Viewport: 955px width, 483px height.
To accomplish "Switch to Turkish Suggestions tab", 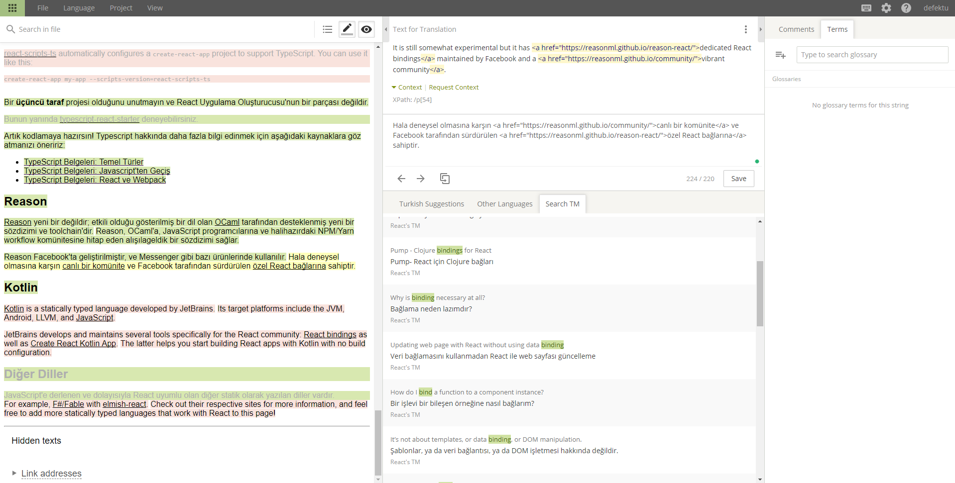I will tap(431, 204).
